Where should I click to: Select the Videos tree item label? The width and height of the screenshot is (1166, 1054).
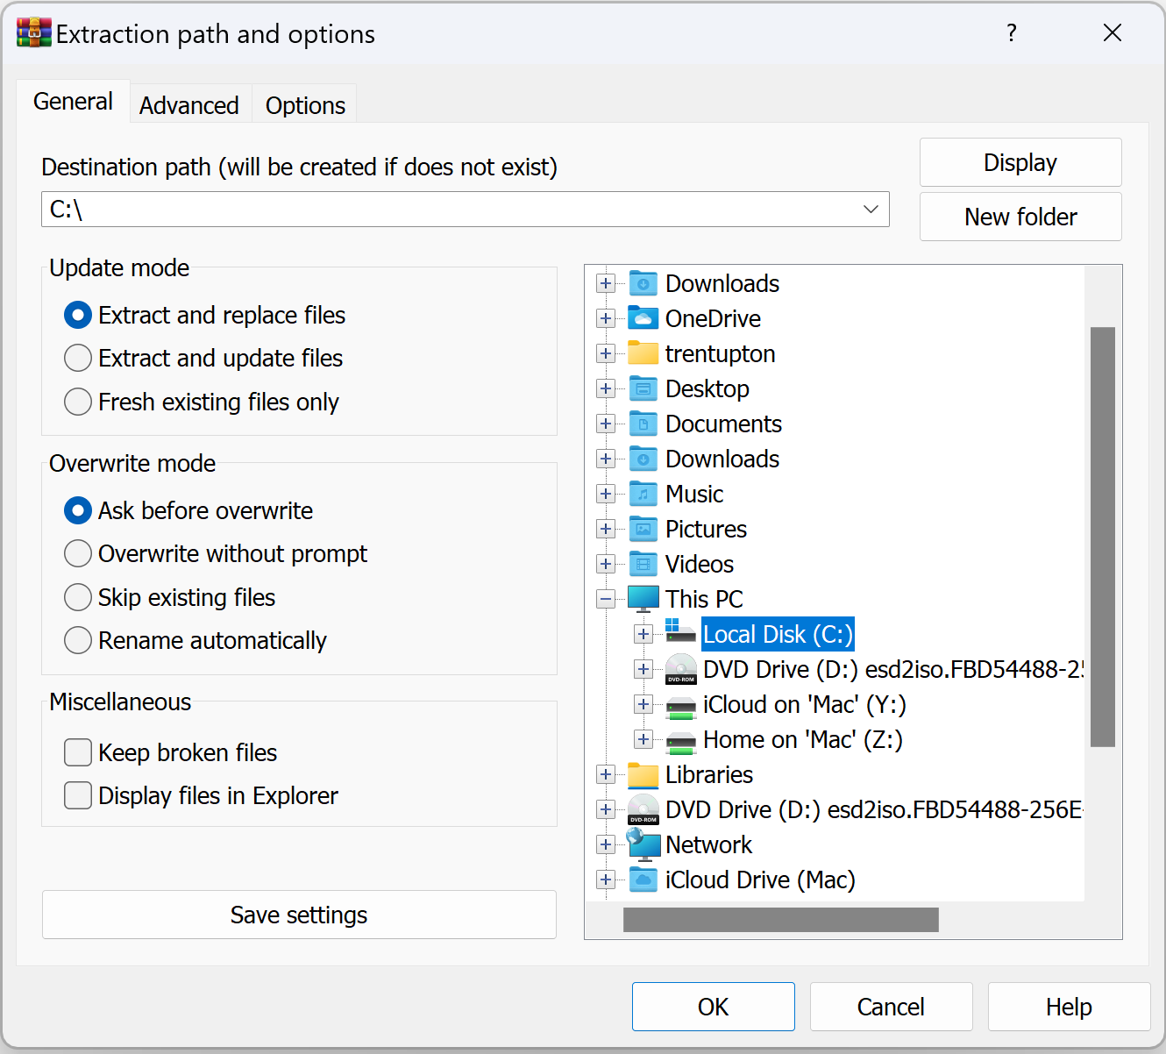(700, 564)
